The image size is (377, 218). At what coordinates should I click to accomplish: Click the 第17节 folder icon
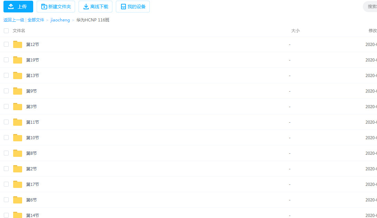point(18,184)
